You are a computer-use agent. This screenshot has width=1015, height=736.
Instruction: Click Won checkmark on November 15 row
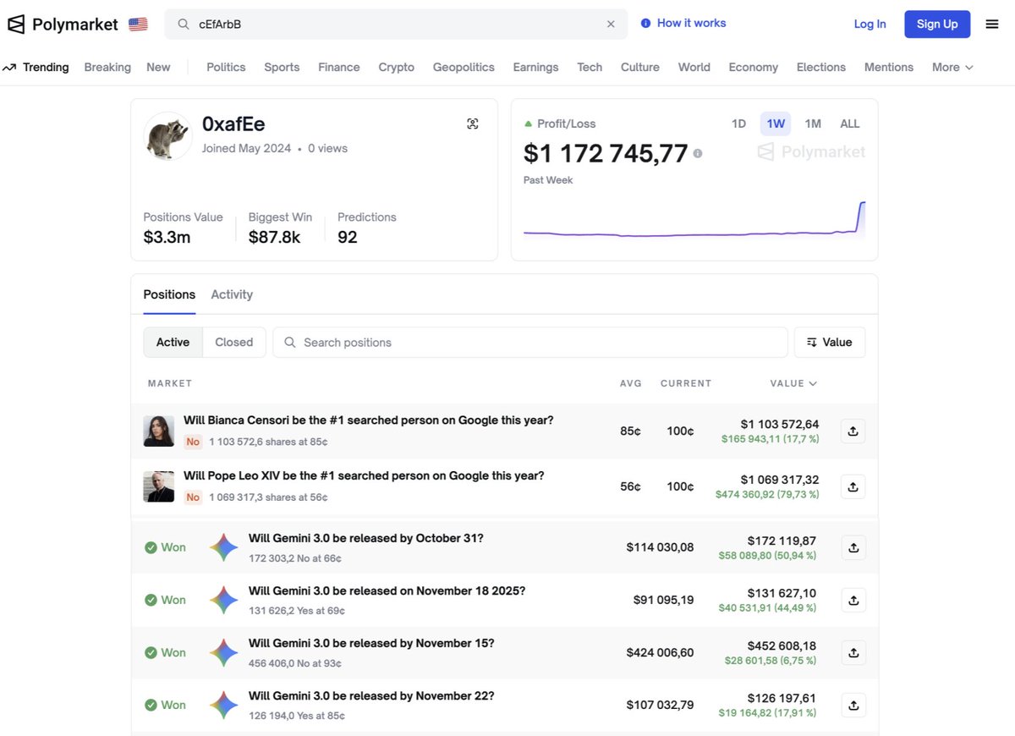[x=151, y=652]
